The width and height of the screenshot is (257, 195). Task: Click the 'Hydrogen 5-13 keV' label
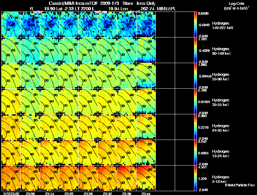coord(221,179)
